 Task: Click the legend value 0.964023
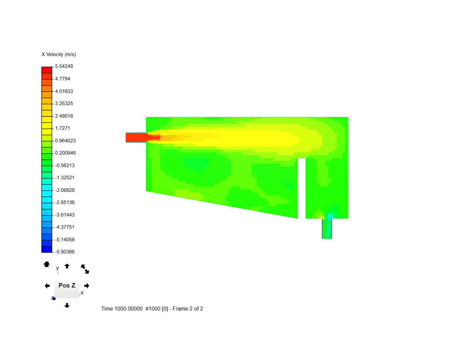pyautogui.click(x=65, y=141)
